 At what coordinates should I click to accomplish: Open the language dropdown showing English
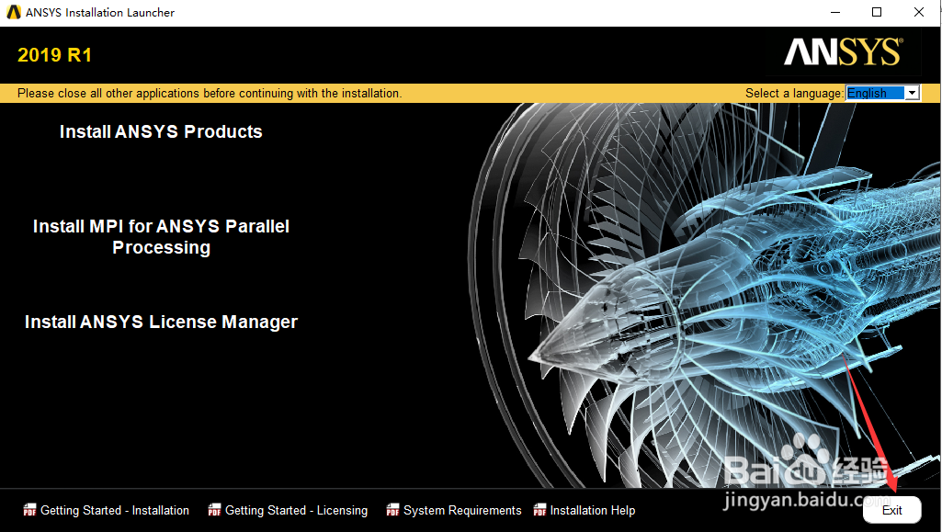tap(882, 93)
